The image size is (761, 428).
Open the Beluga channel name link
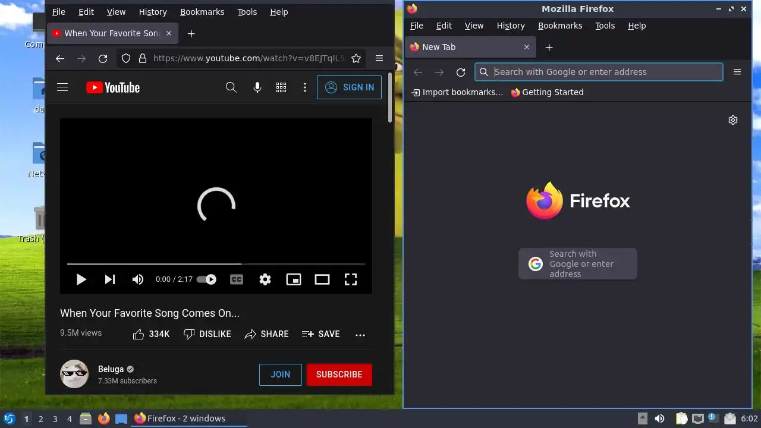(x=111, y=369)
